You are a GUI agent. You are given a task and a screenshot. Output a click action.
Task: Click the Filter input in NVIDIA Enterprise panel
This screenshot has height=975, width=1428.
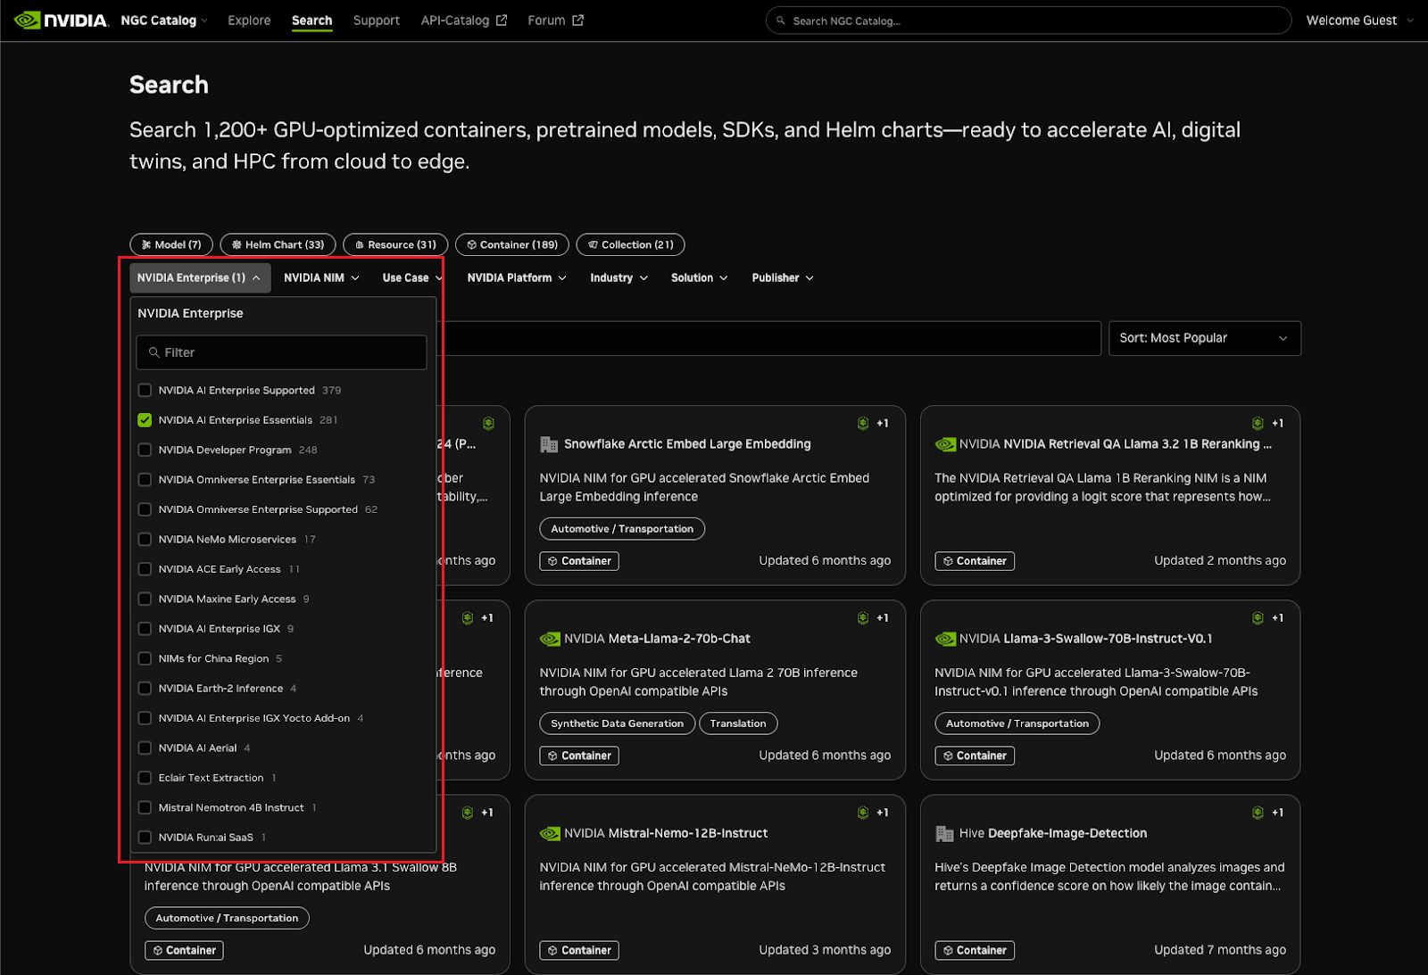tap(281, 352)
